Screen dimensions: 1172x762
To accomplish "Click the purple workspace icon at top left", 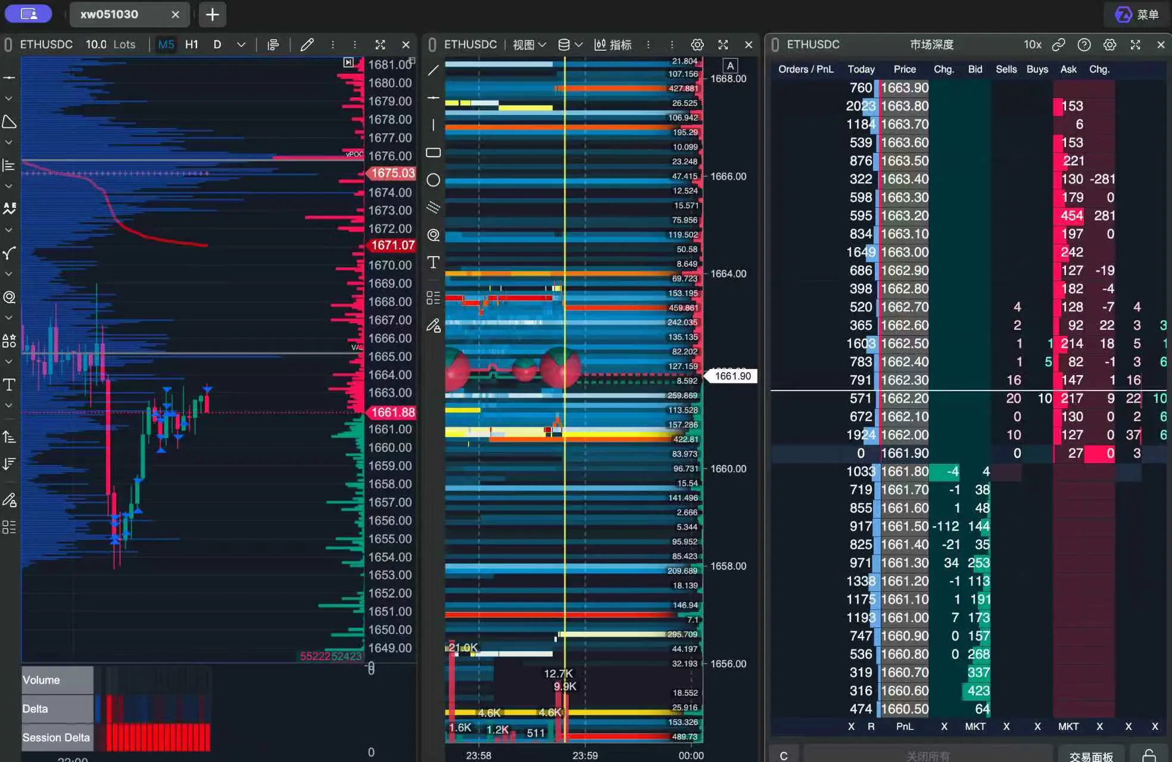I will coord(29,14).
